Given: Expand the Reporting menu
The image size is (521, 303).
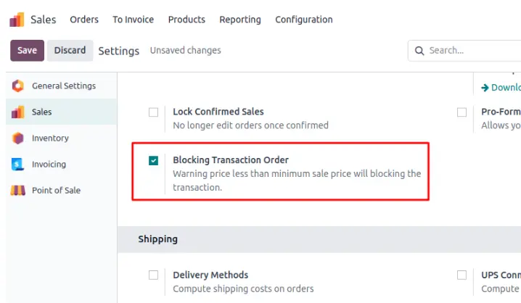Looking at the screenshot, I should click(x=240, y=20).
